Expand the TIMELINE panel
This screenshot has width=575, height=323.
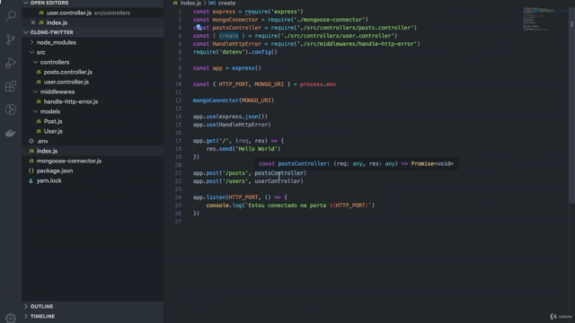42,317
